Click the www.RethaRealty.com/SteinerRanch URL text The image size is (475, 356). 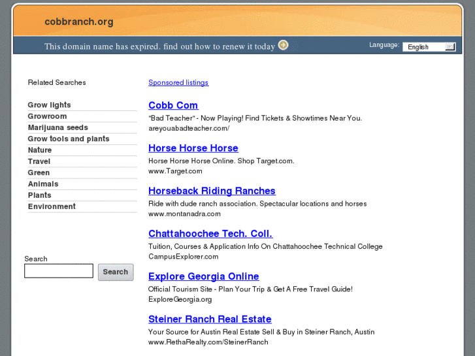208,342
